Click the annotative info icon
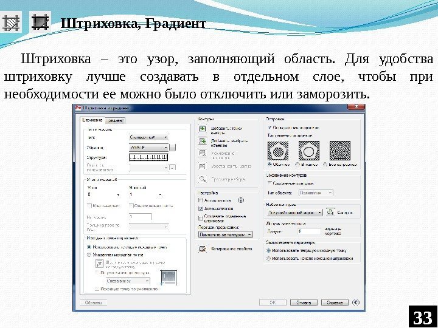This screenshot has width=438, height=328. (x=241, y=200)
